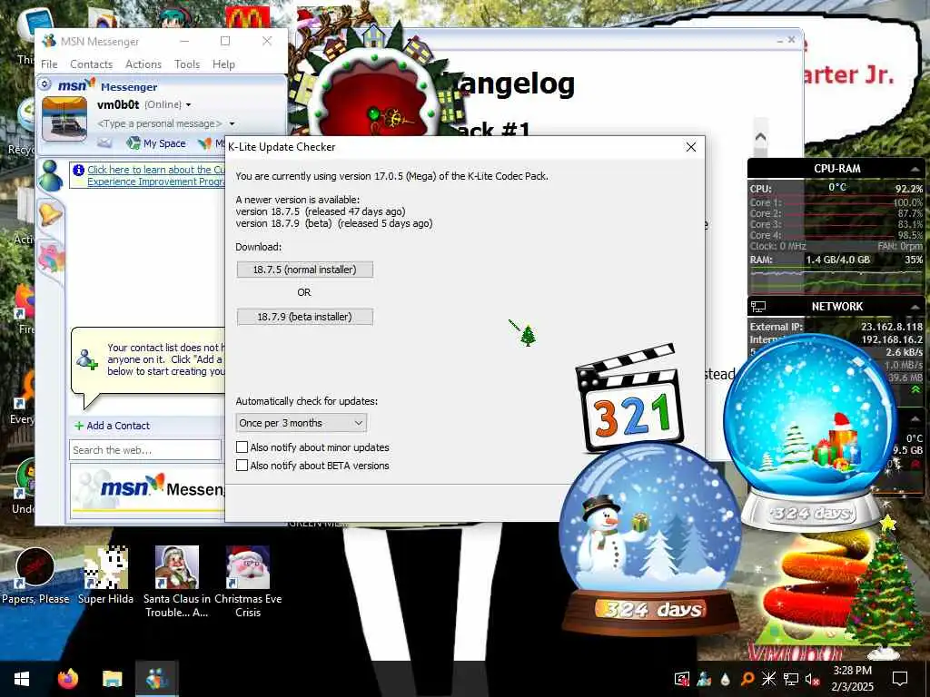Download the 18.7.9 beta installer
This screenshot has width=930, height=697.
click(x=305, y=317)
